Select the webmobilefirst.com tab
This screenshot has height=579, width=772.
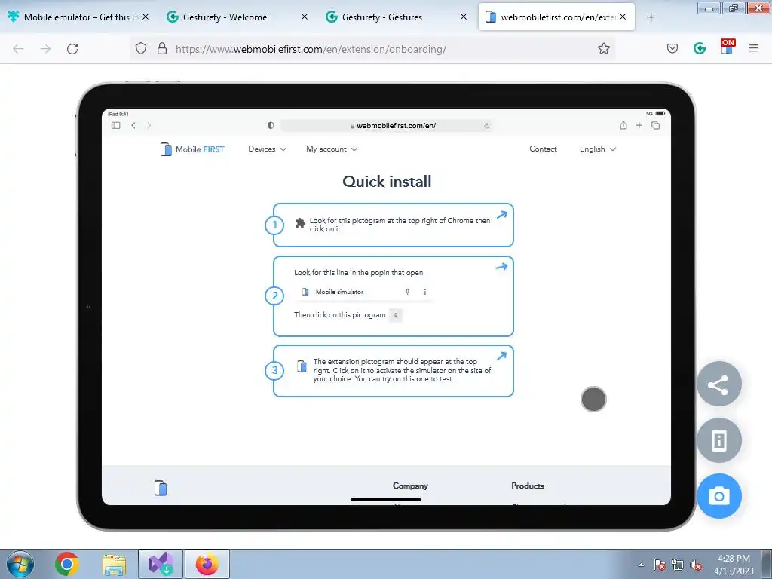[556, 17]
